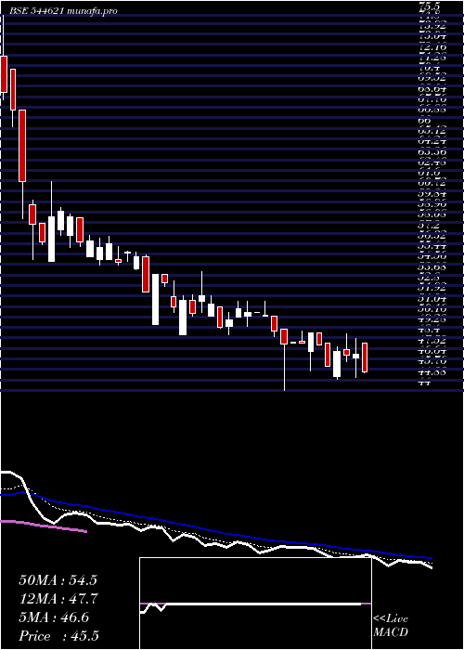Click the tallest red candlestick on the chart
The width and height of the screenshot is (464, 650).
pyautogui.click(x=22, y=146)
